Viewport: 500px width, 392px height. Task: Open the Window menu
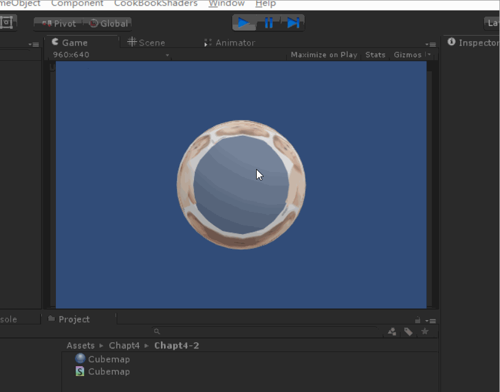pyautogui.click(x=227, y=4)
